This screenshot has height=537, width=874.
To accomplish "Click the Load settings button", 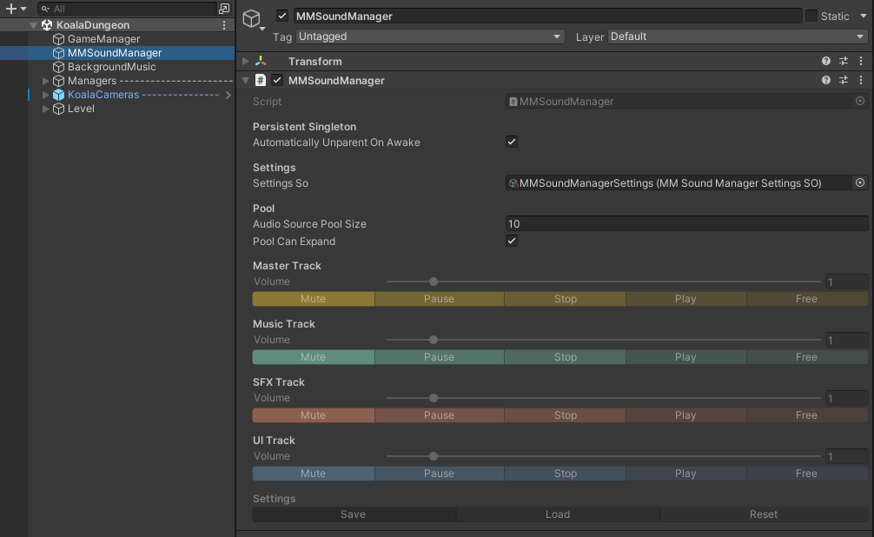I will point(558,514).
